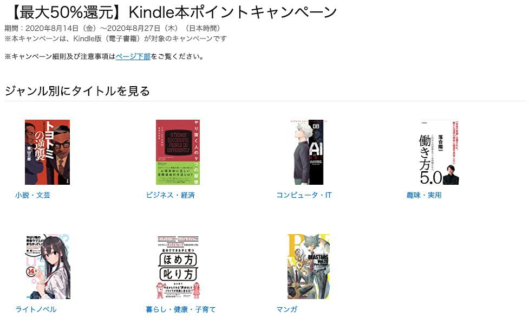Go to the ライトノベル genre

pyautogui.click(x=36, y=309)
